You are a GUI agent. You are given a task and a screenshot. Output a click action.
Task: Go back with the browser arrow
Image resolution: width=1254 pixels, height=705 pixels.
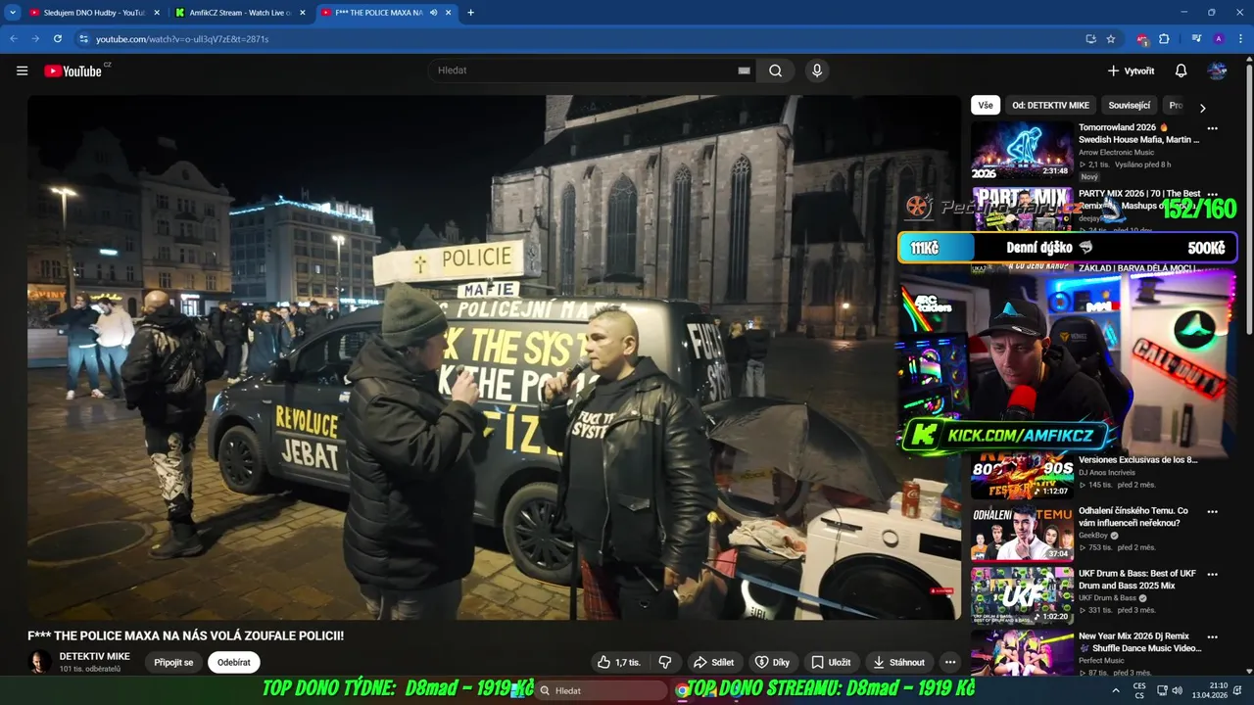[14, 39]
